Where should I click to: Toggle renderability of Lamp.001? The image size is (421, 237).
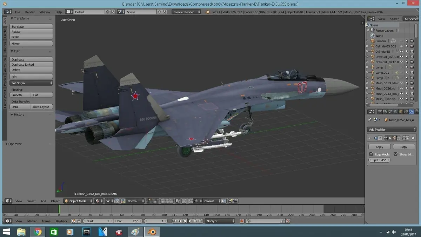[412, 73]
